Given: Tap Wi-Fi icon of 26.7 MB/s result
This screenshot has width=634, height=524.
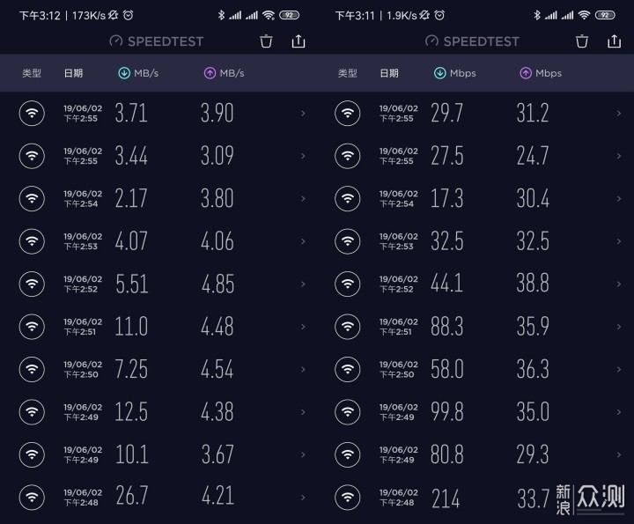Looking at the screenshot, I should pos(32,498).
